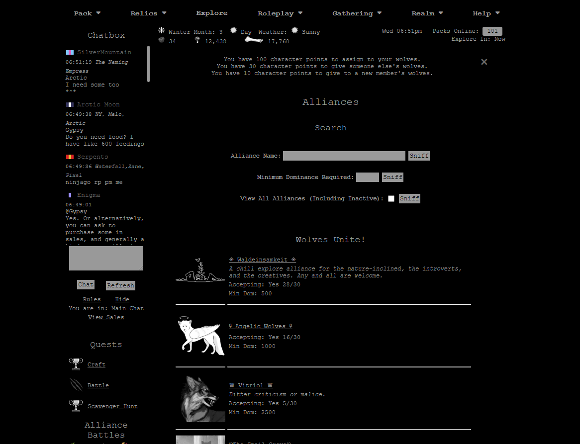The height and width of the screenshot is (444, 580).
Task: Click Enigma's flag icon in chat
Action: 70,195
